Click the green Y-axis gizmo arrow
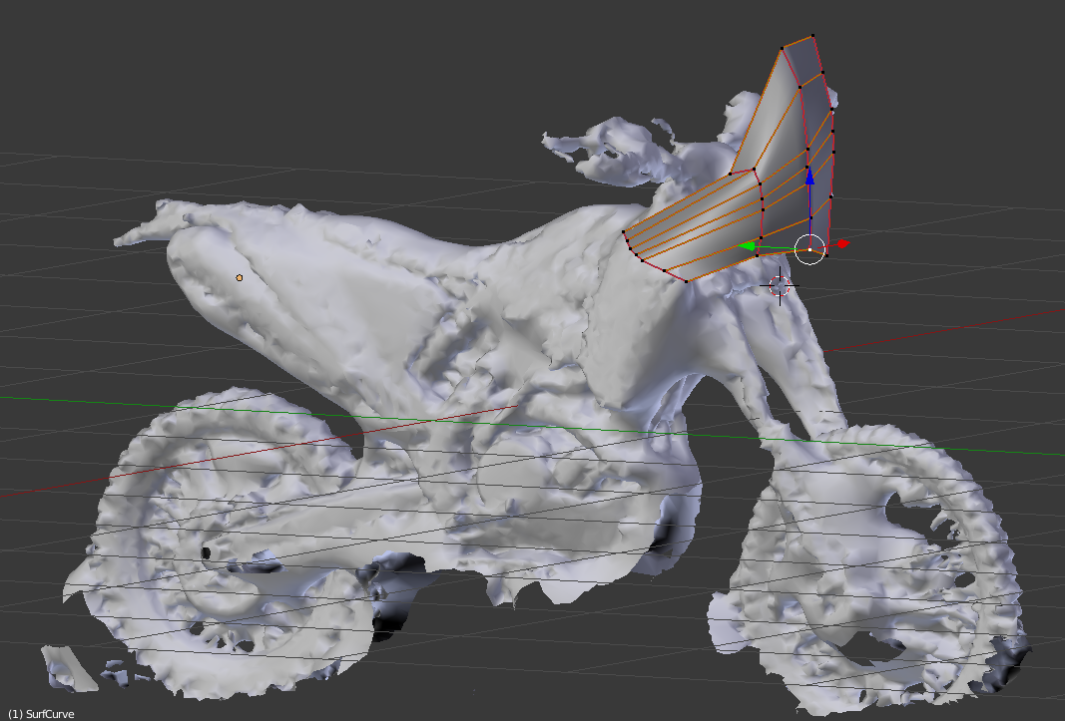Screen dimensions: 1065x721 [x=746, y=247]
